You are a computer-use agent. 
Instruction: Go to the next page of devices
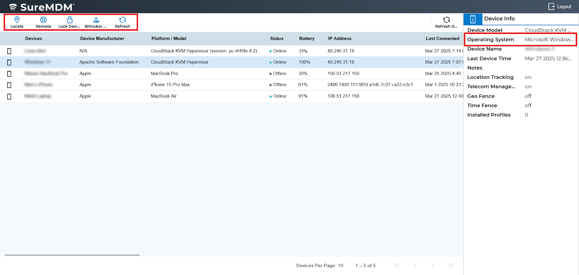[433, 266]
